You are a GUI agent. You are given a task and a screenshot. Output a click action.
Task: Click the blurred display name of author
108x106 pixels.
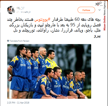pos(20,8)
